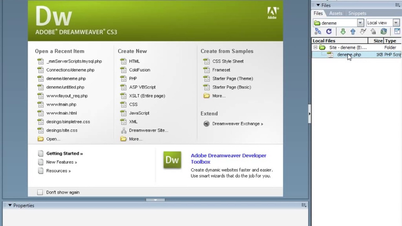Open recent item deneme/deneme.php
This screenshot has width=402, height=226.
[66, 78]
